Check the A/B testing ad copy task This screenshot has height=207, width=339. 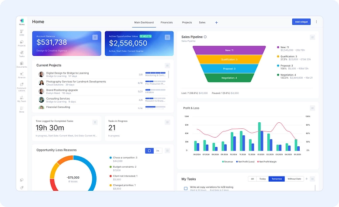coord(186,189)
